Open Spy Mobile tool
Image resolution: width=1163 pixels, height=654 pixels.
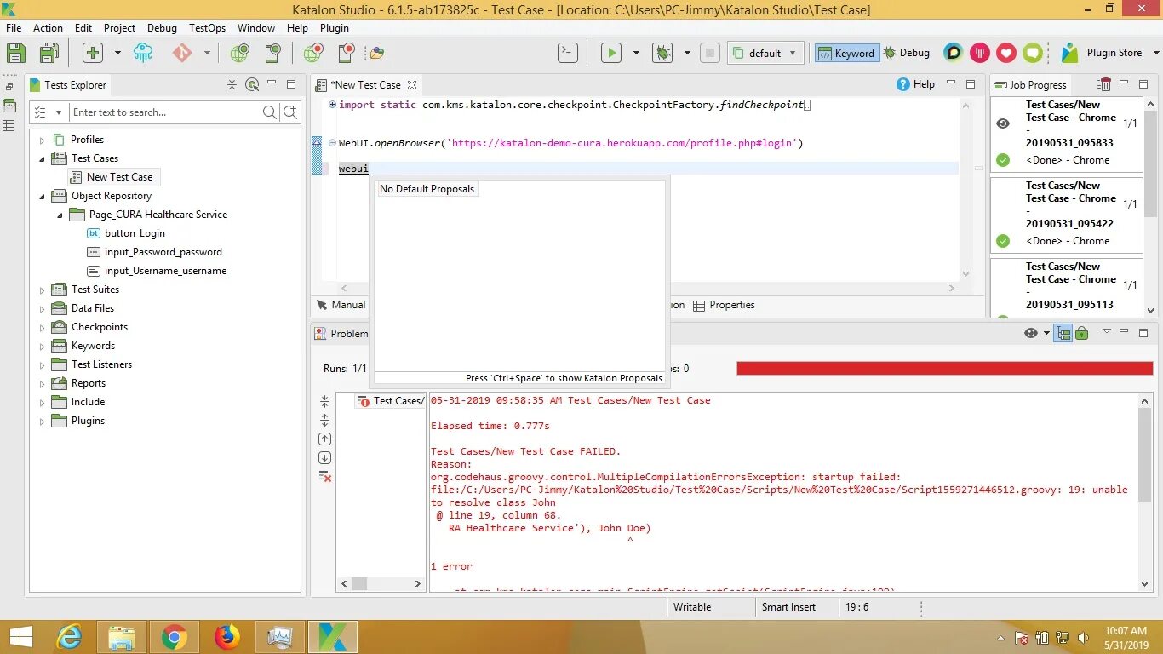pos(272,53)
